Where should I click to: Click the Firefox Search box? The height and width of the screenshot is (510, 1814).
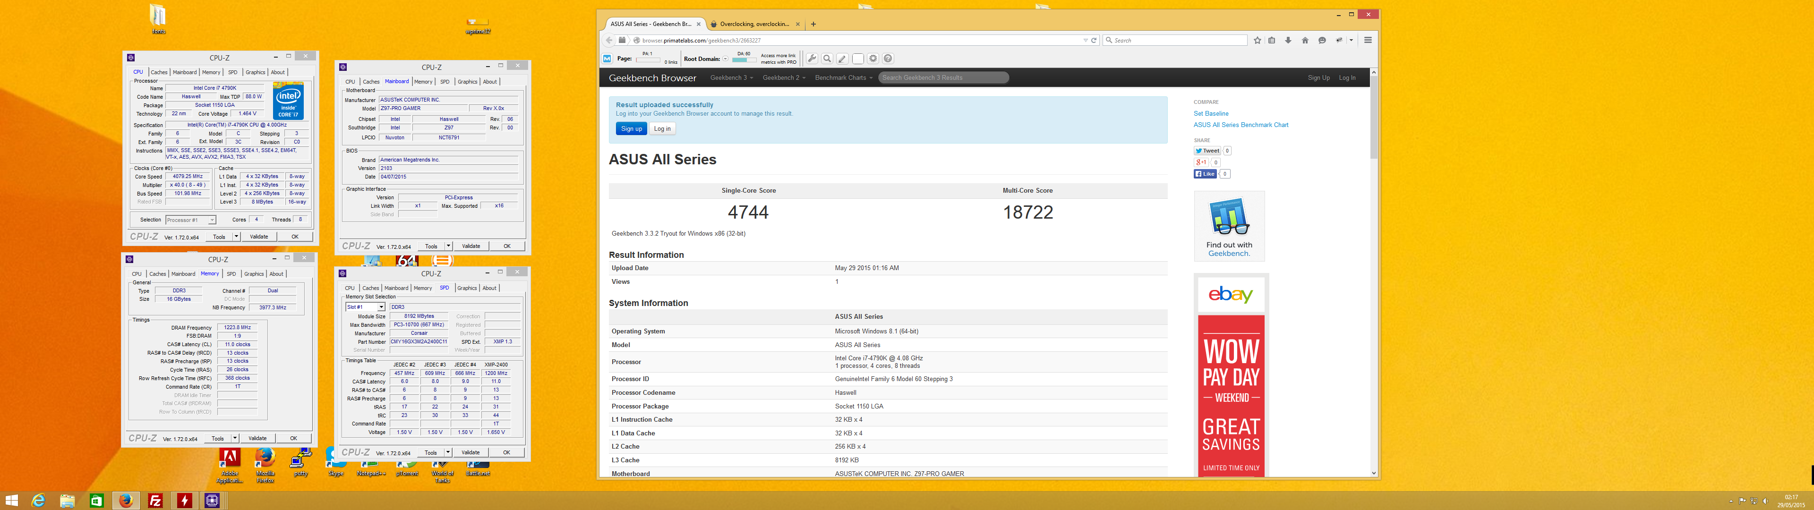point(1174,40)
